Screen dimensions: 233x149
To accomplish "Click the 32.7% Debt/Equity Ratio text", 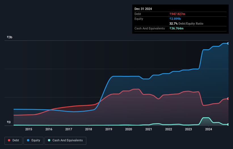I will (186, 24).
